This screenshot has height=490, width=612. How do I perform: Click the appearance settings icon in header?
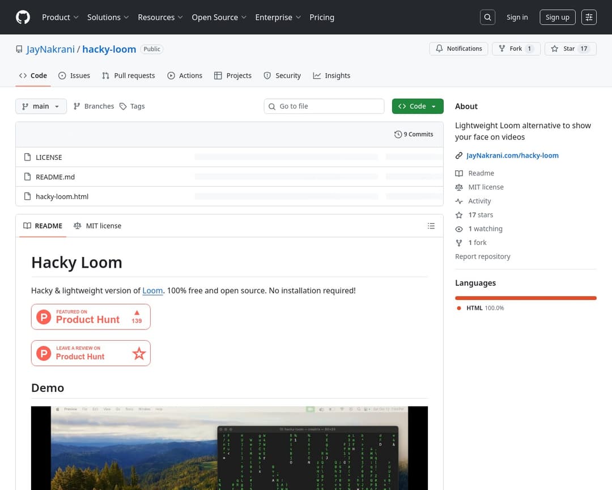click(589, 17)
